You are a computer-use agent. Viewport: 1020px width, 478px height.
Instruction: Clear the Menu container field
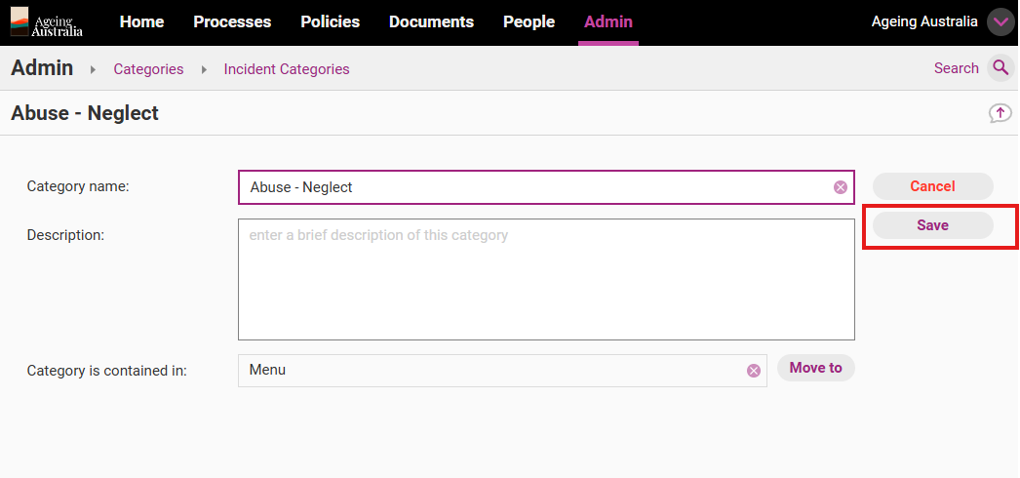[x=753, y=371]
